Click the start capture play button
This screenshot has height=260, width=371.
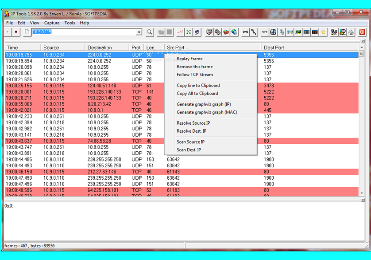[8, 32]
